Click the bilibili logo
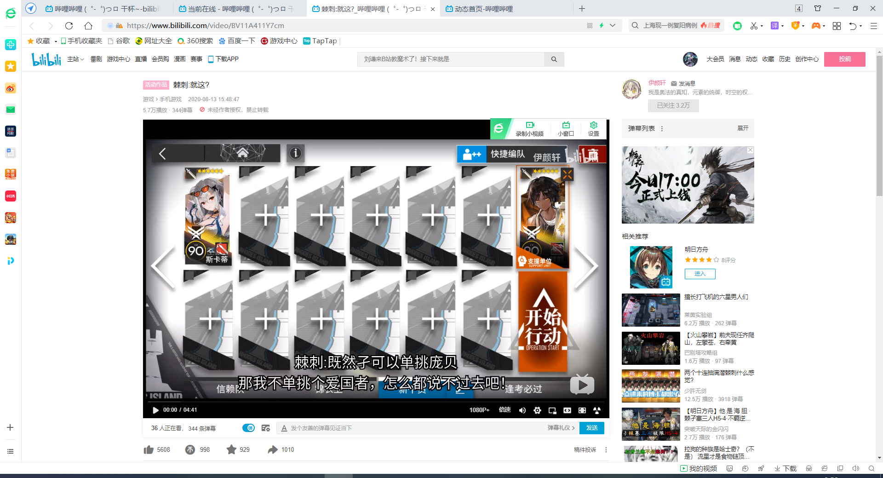883x478 pixels. (x=46, y=59)
